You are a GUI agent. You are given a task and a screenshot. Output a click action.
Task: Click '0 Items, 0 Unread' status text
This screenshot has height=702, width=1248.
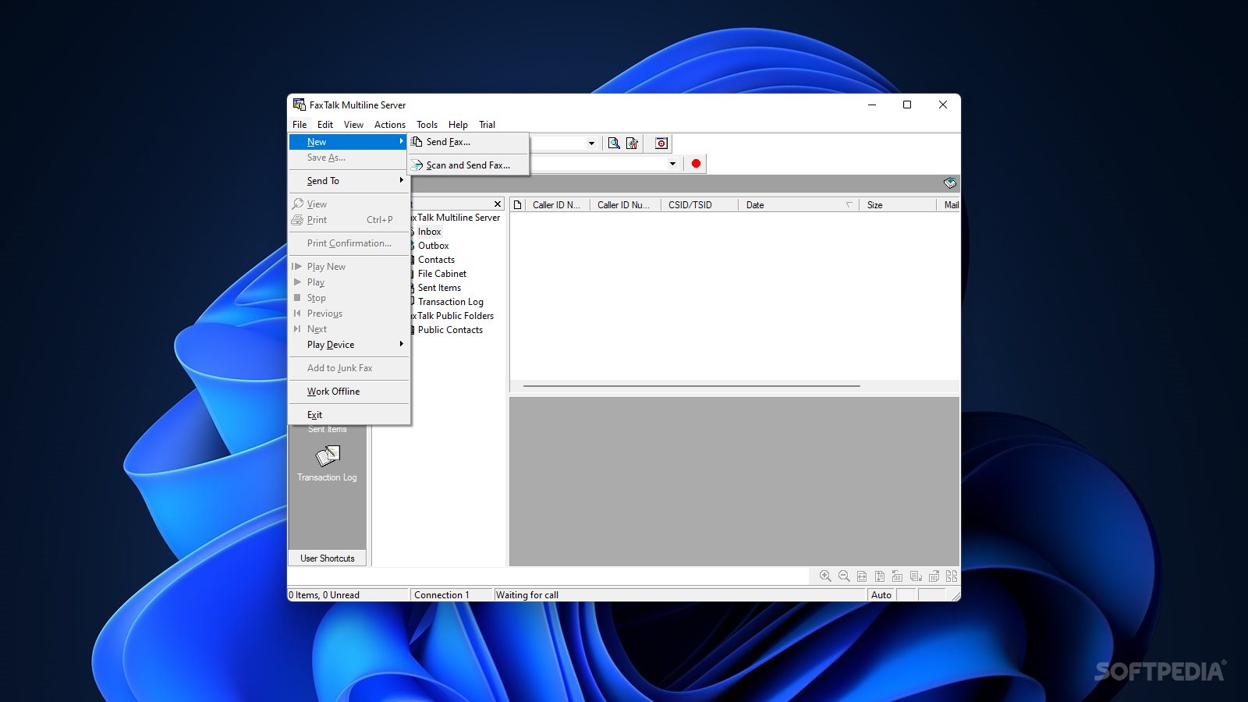click(x=324, y=595)
